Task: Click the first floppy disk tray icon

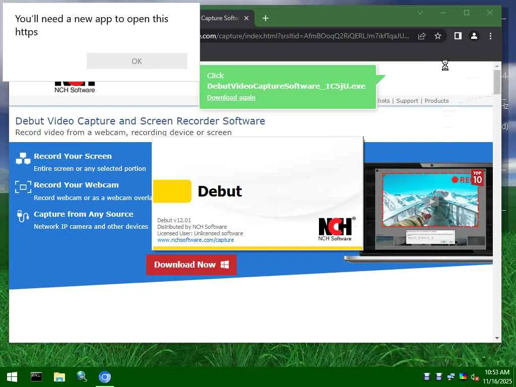Action: pos(427,377)
